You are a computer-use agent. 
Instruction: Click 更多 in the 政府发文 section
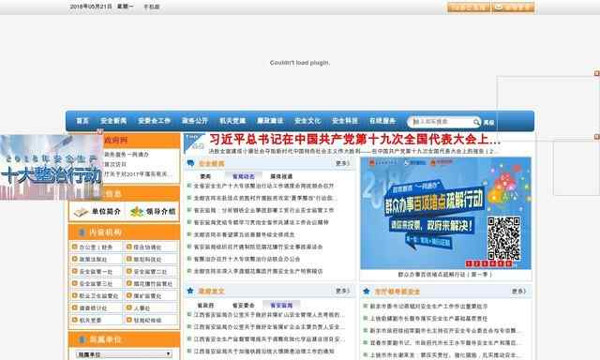coord(341,292)
